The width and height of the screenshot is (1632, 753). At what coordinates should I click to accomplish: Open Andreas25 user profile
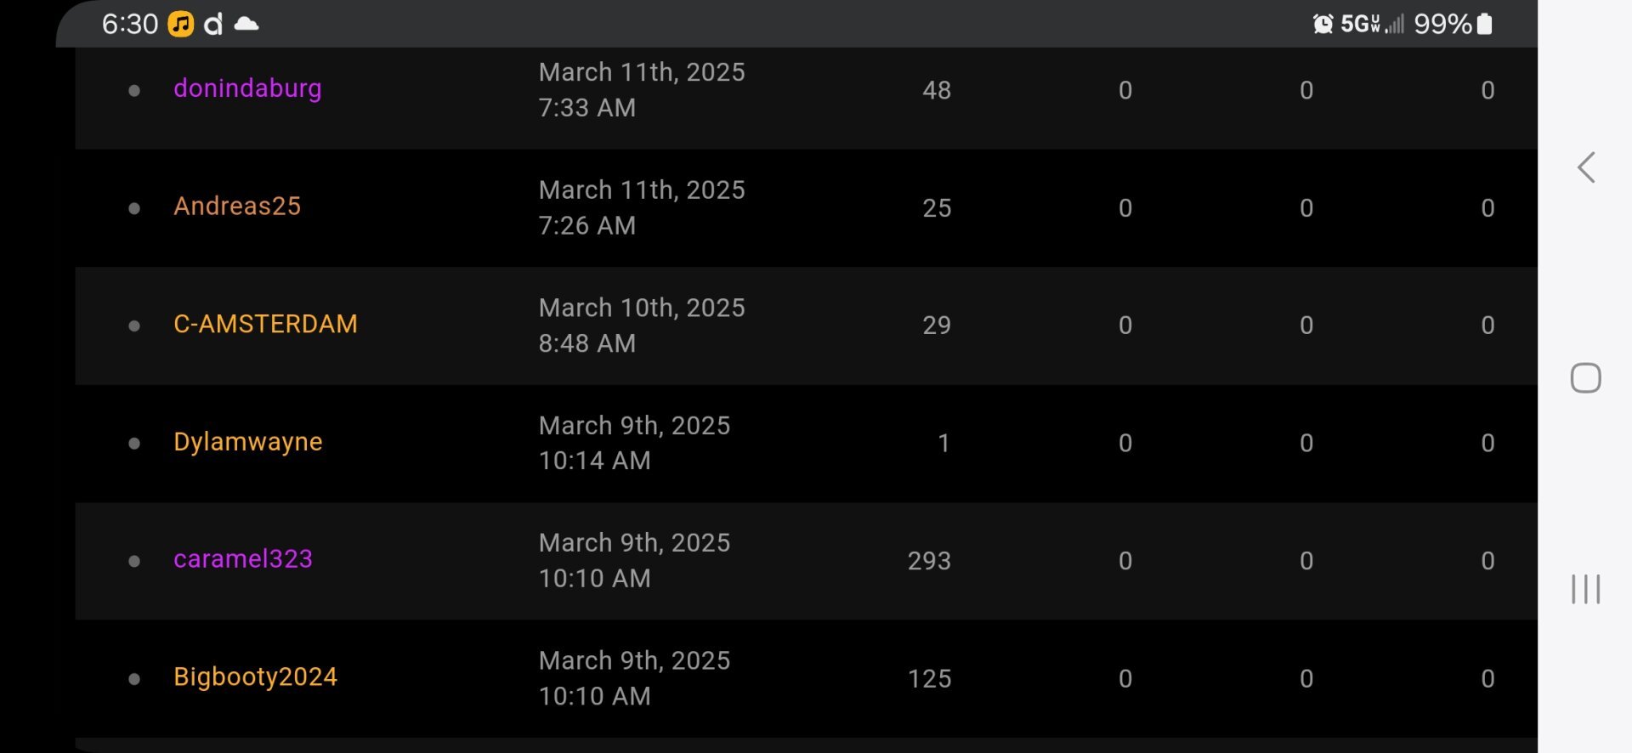point(237,207)
